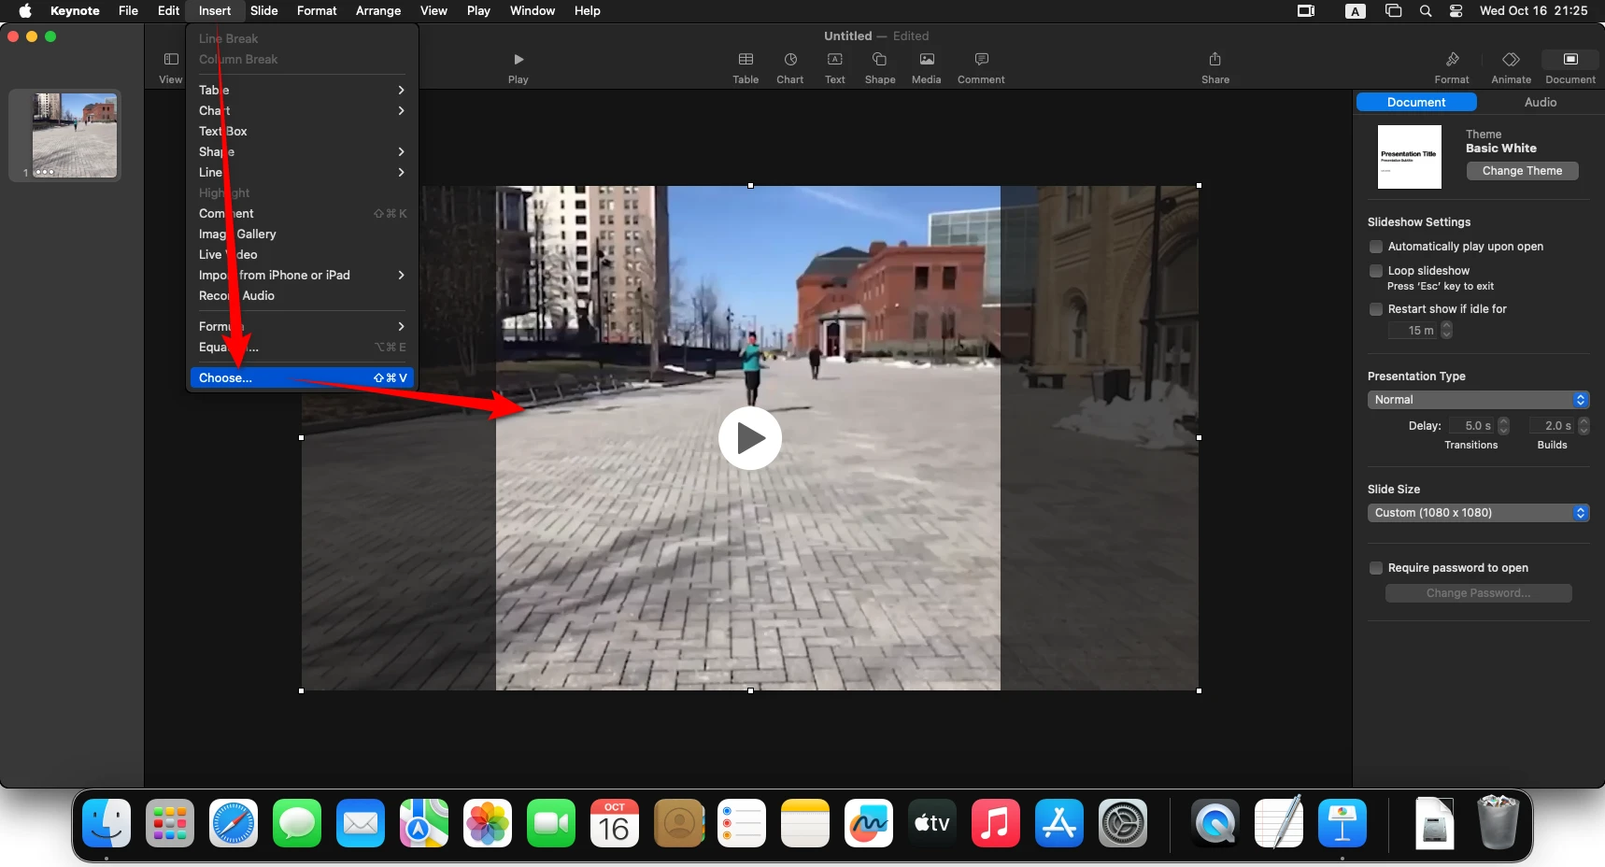The width and height of the screenshot is (1605, 867).
Task: Open App Store in the Dock
Action: click(1059, 824)
